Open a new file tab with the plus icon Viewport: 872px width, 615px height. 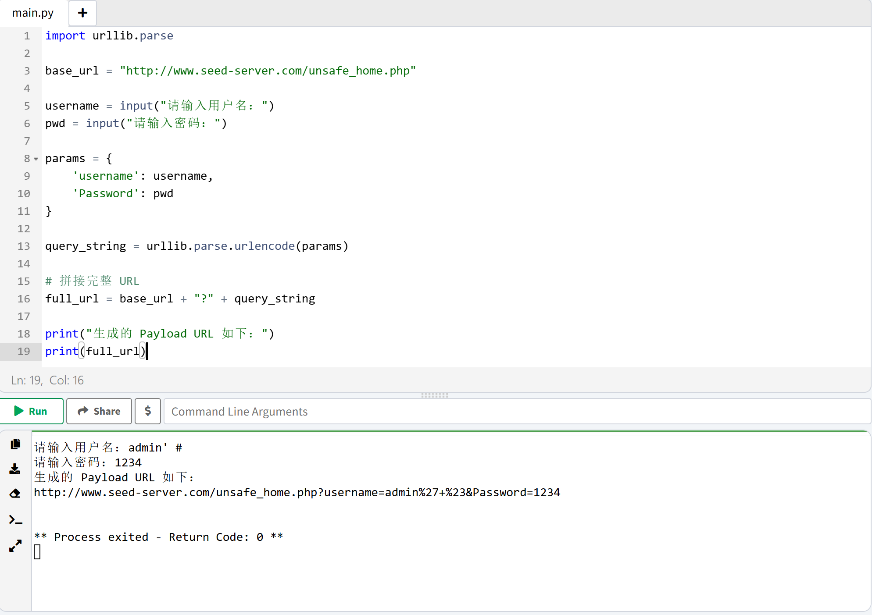(x=82, y=13)
